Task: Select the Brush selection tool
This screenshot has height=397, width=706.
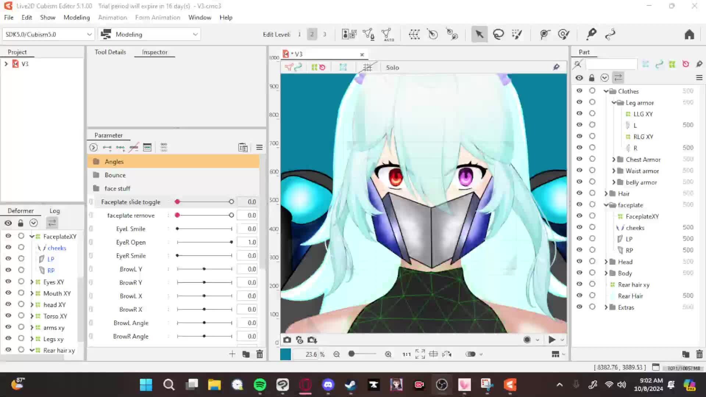Action: click(517, 34)
